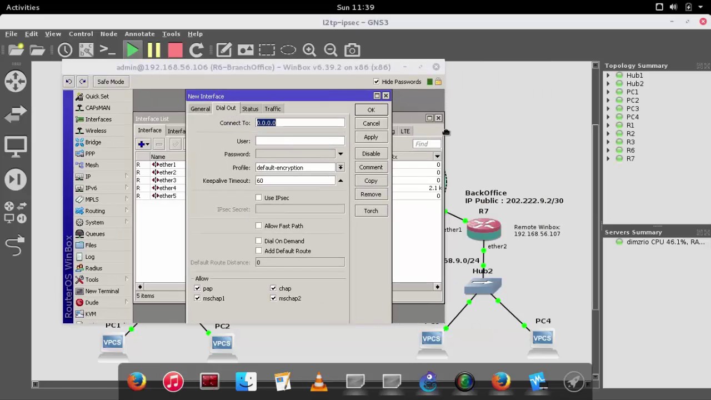Switch to the Status tab
This screenshot has height=400, width=711.
click(250, 109)
